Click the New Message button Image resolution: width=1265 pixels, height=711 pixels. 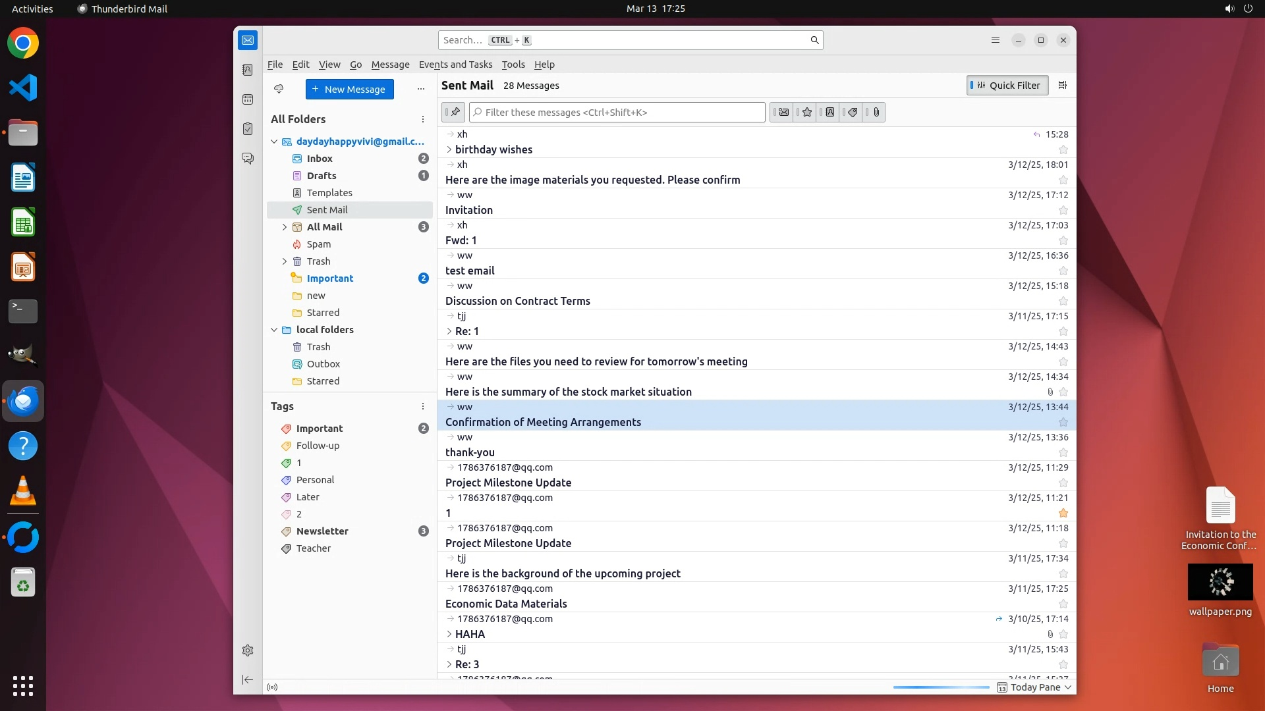[x=349, y=89]
